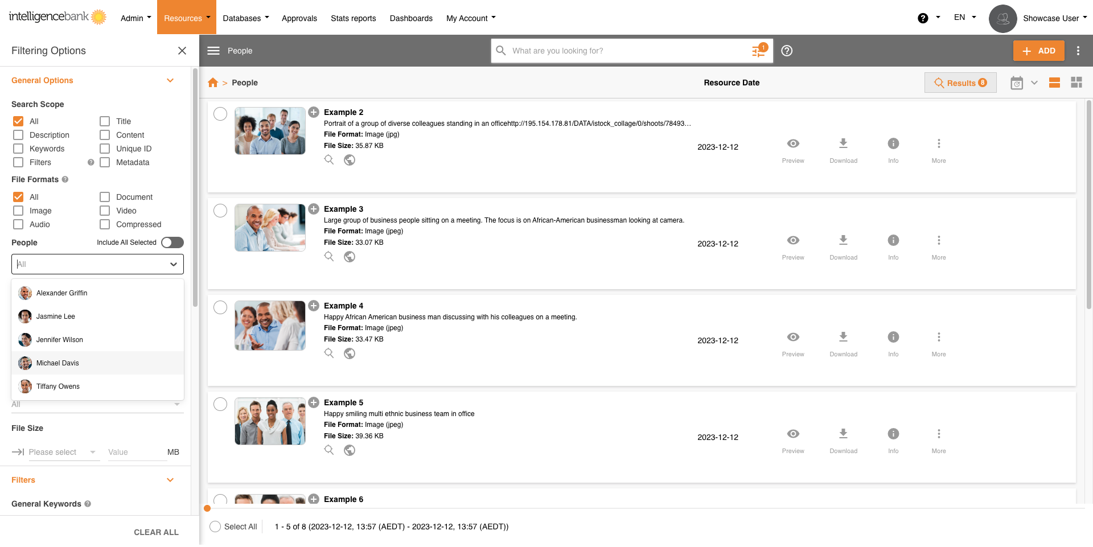Screen dimensions: 1093x547
Task: Click the Resource Date column header
Action: 732,83
